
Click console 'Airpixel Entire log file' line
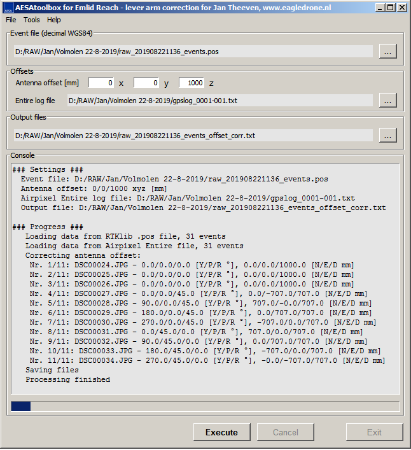coord(188,198)
